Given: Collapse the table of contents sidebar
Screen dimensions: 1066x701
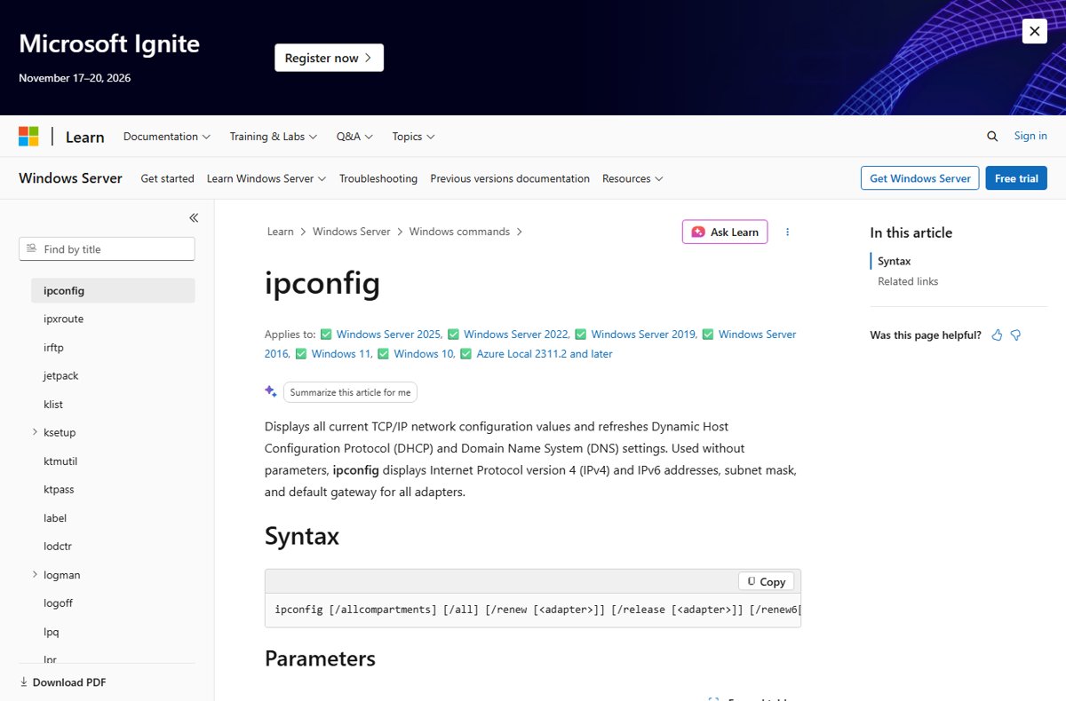Looking at the screenshot, I should coord(194,217).
